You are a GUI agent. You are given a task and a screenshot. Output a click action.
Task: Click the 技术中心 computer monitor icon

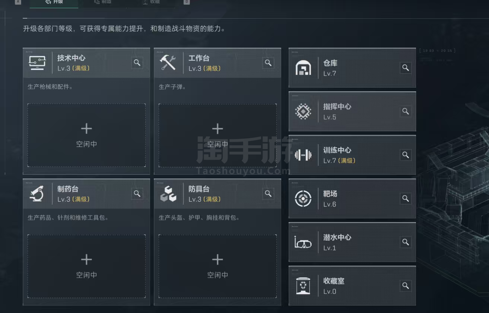point(37,63)
